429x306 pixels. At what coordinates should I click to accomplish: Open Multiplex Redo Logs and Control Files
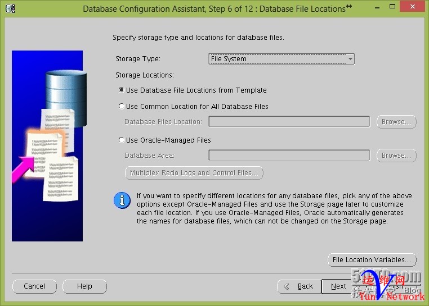(x=194, y=173)
